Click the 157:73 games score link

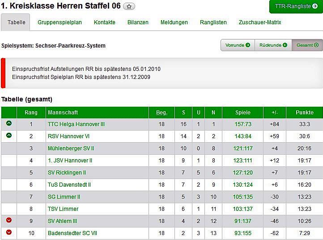(243, 124)
